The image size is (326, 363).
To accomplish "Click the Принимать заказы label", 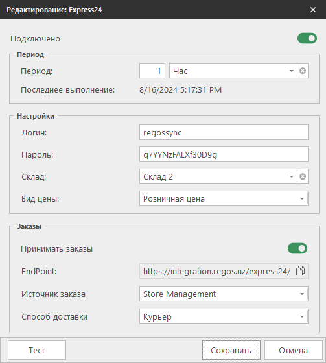I will [x=57, y=249].
